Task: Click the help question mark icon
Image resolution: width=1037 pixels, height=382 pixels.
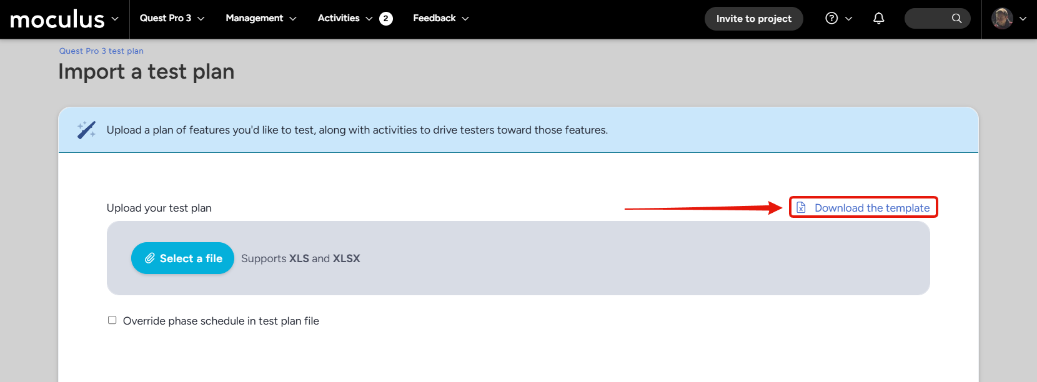Action: (831, 19)
